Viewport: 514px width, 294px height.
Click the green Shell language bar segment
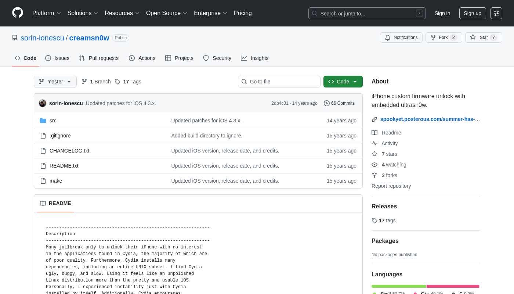398,286
